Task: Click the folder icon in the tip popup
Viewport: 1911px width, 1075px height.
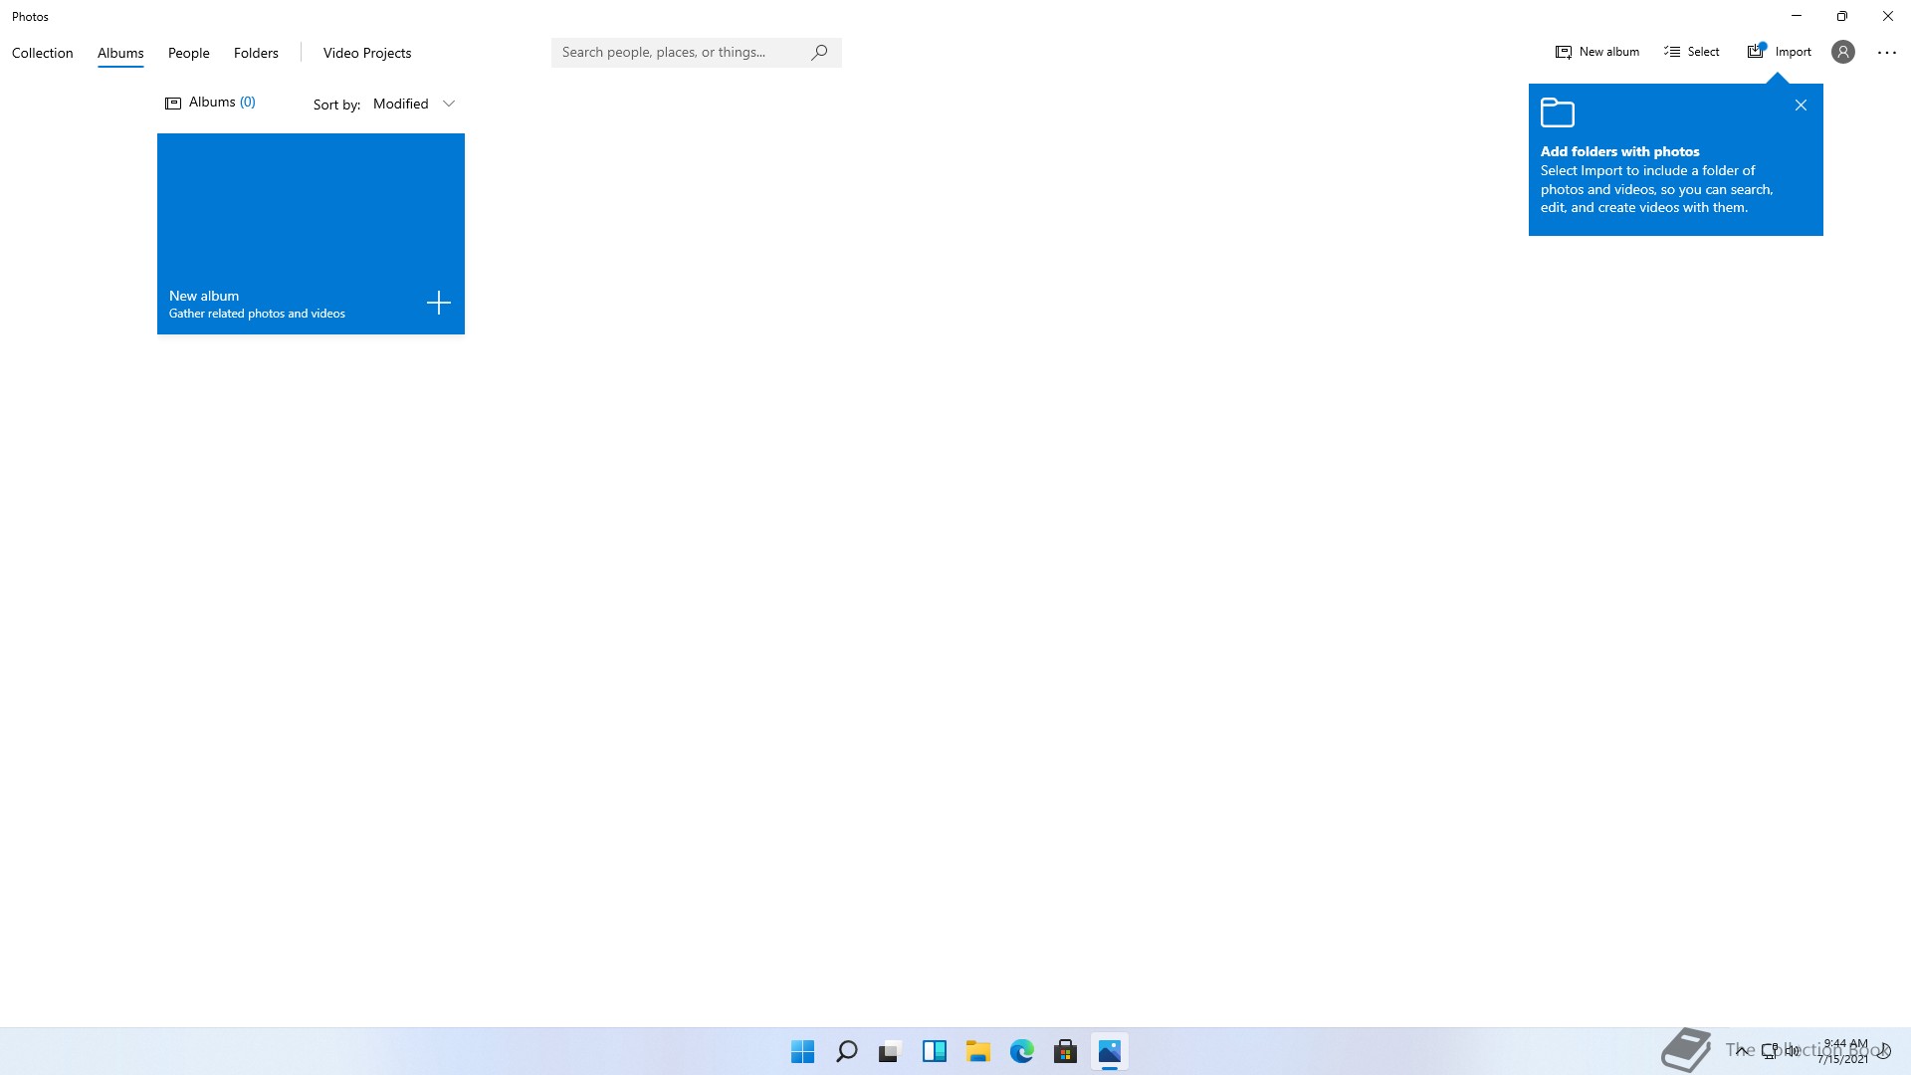Action: coord(1557,112)
